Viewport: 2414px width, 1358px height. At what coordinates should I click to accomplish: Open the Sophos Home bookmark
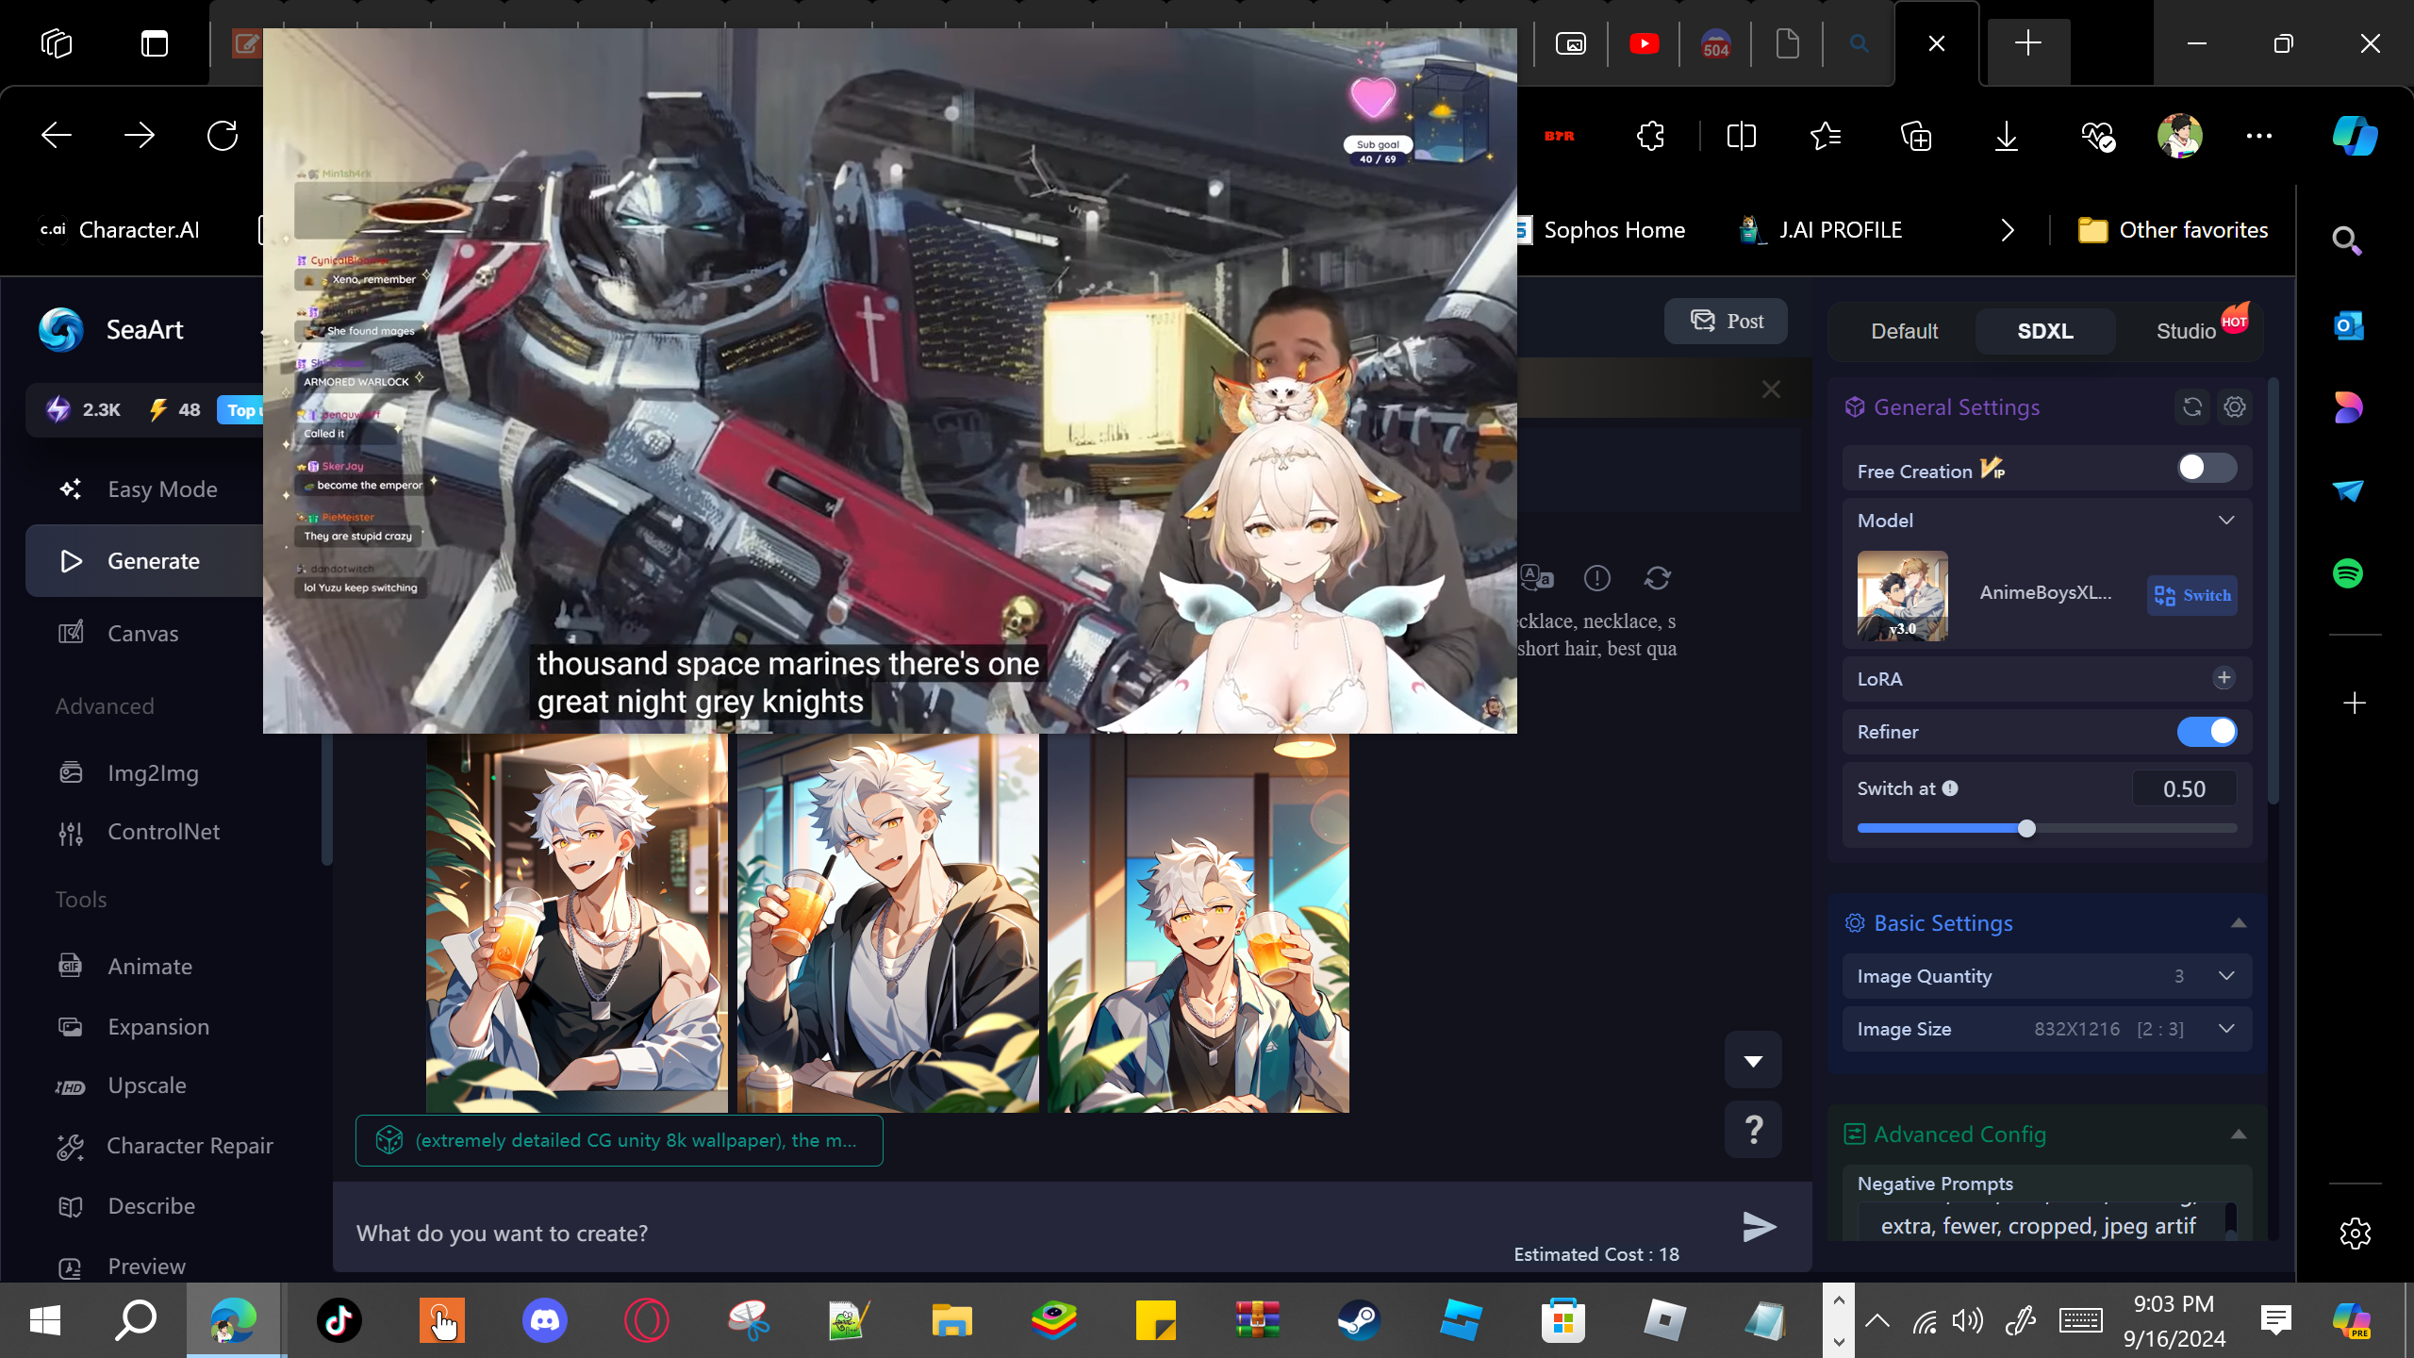point(1600,230)
